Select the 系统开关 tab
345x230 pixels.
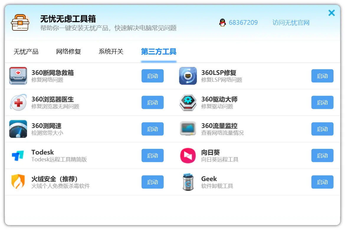pos(111,52)
